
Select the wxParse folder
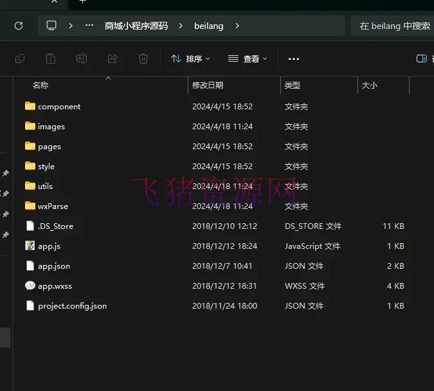(x=53, y=206)
